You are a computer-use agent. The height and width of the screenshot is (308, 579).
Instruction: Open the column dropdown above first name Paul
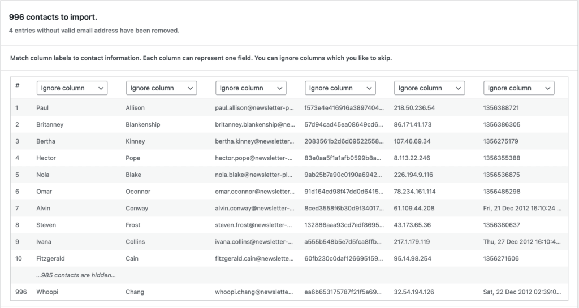coord(71,88)
